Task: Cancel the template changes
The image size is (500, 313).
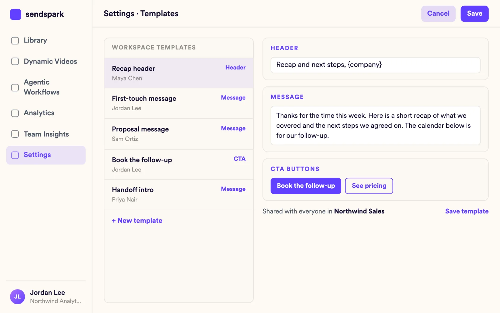Action: (x=438, y=14)
